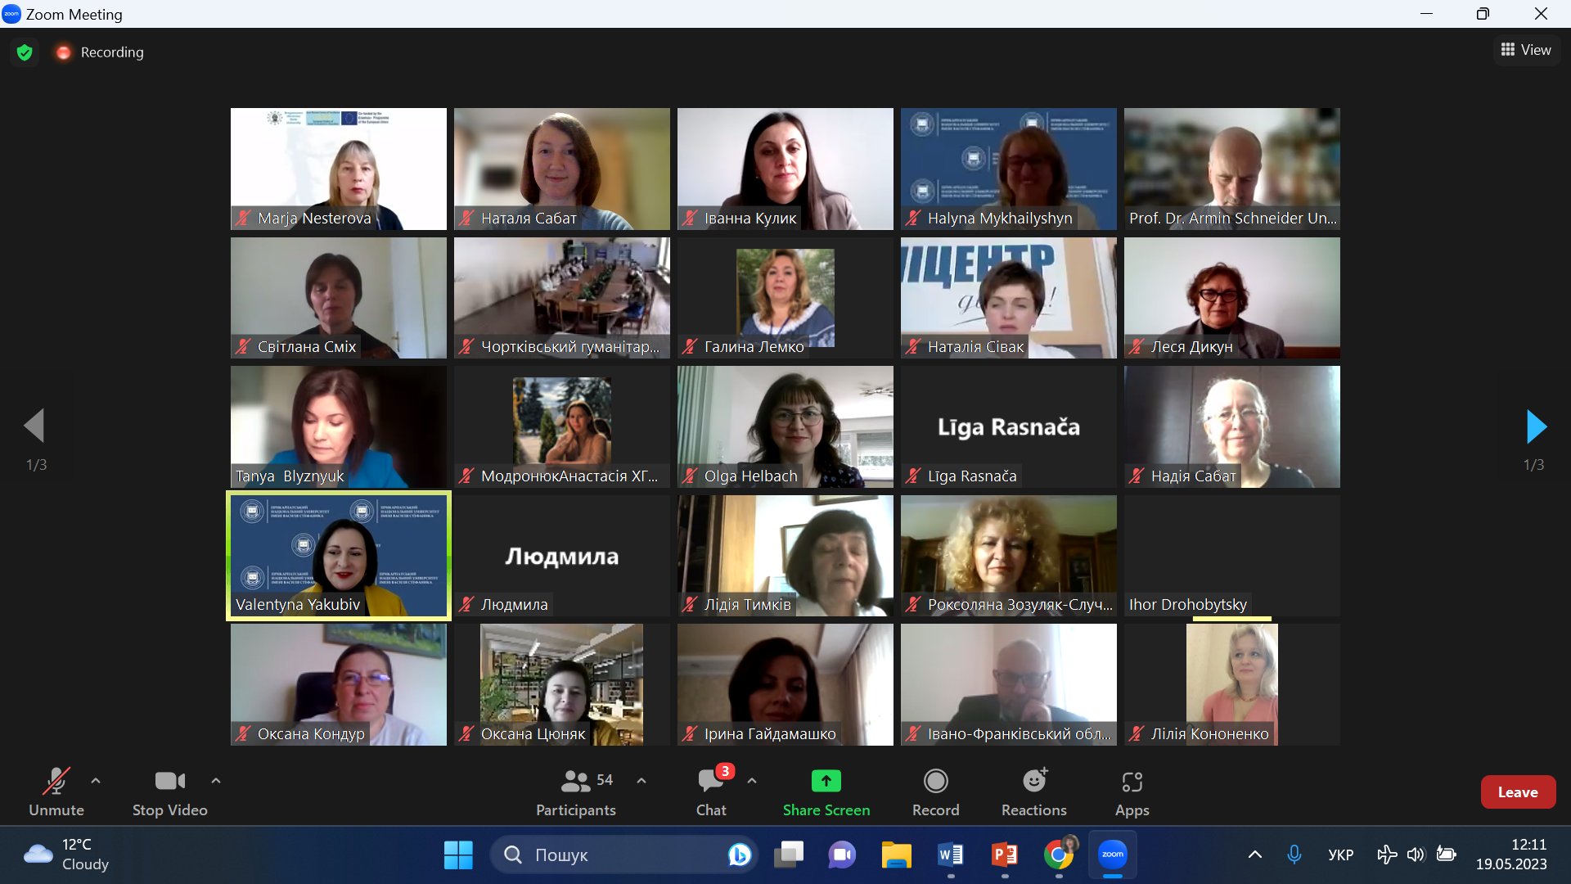Click the Share Screen icon
This screenshot has width=1571, height=884.
(826, 781)
